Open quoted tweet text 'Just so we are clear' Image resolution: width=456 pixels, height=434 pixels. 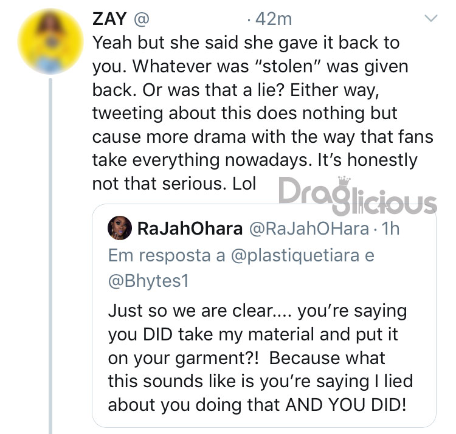coord(190,311)
